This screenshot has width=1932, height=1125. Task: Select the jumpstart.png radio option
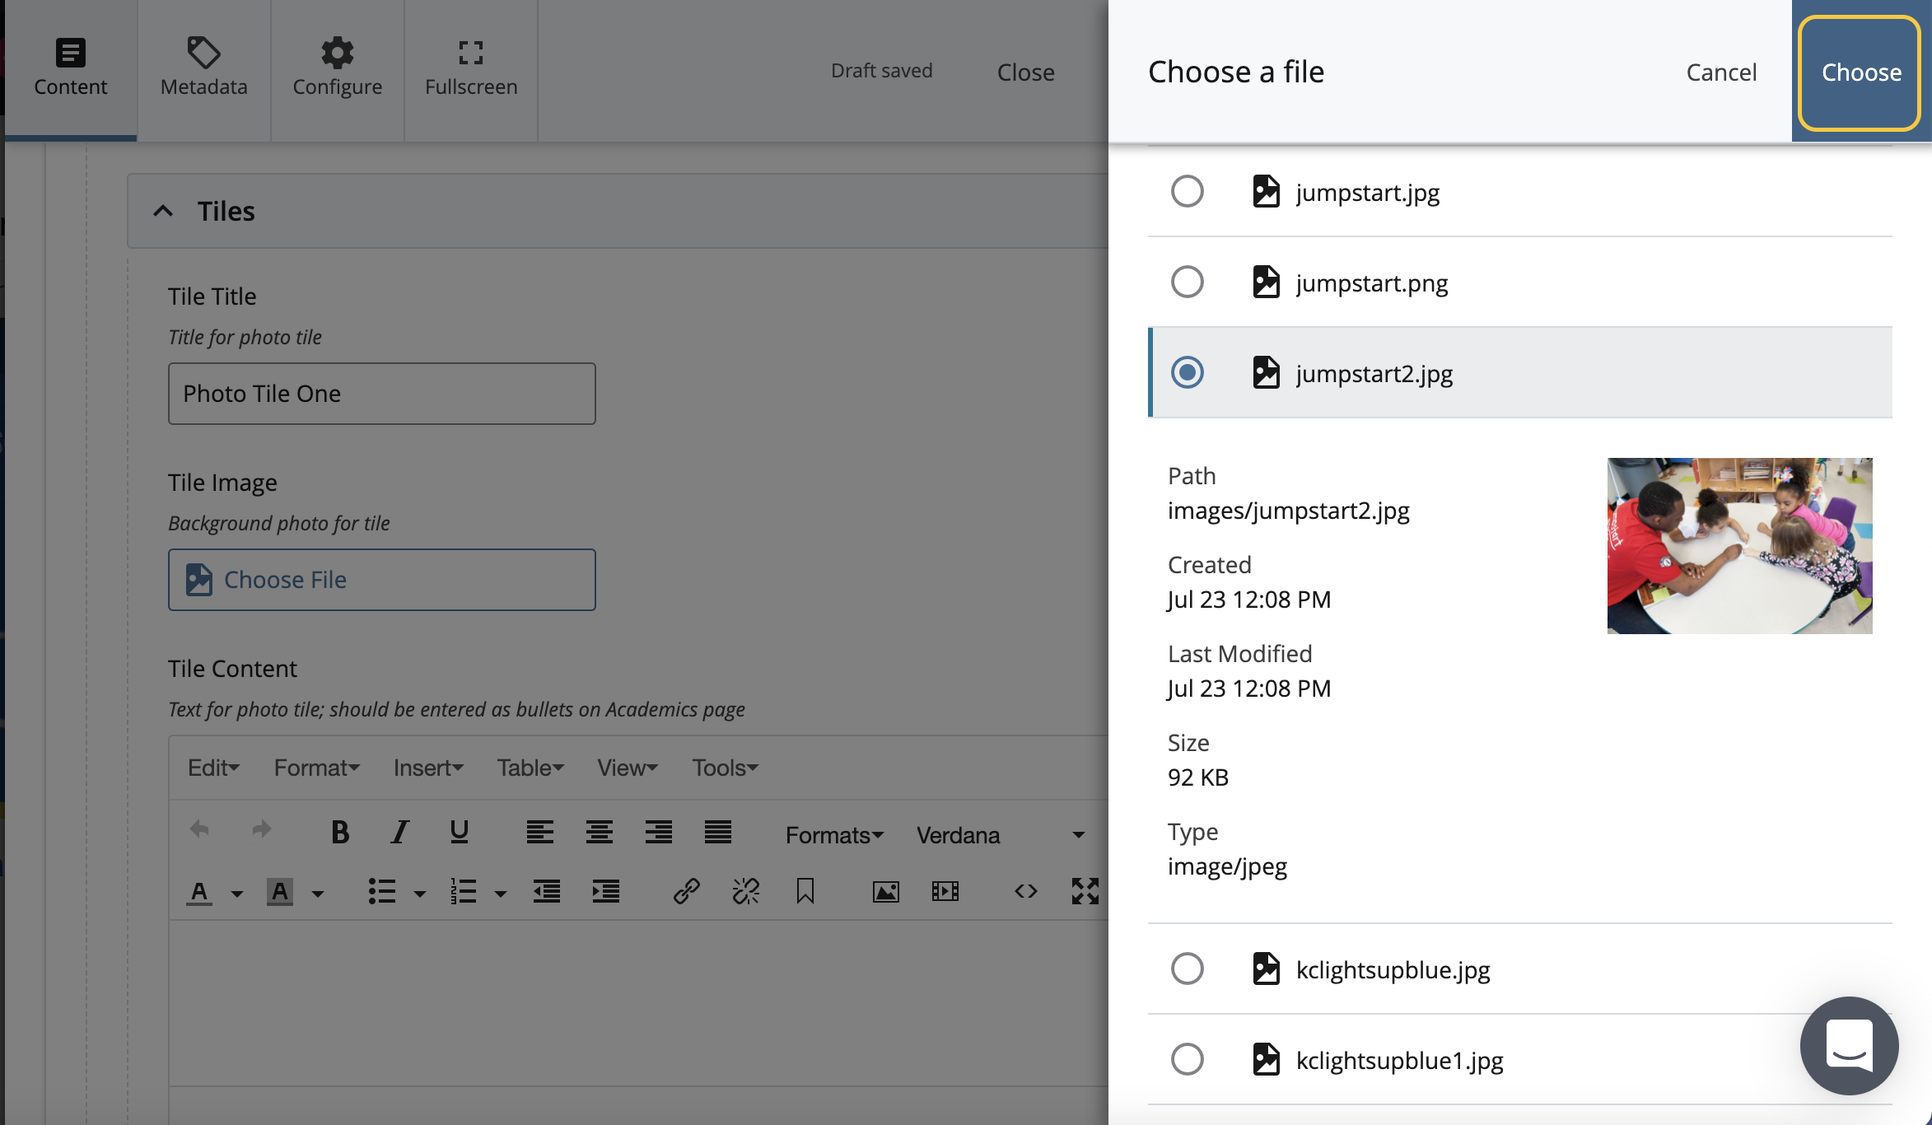(1187, 282)
